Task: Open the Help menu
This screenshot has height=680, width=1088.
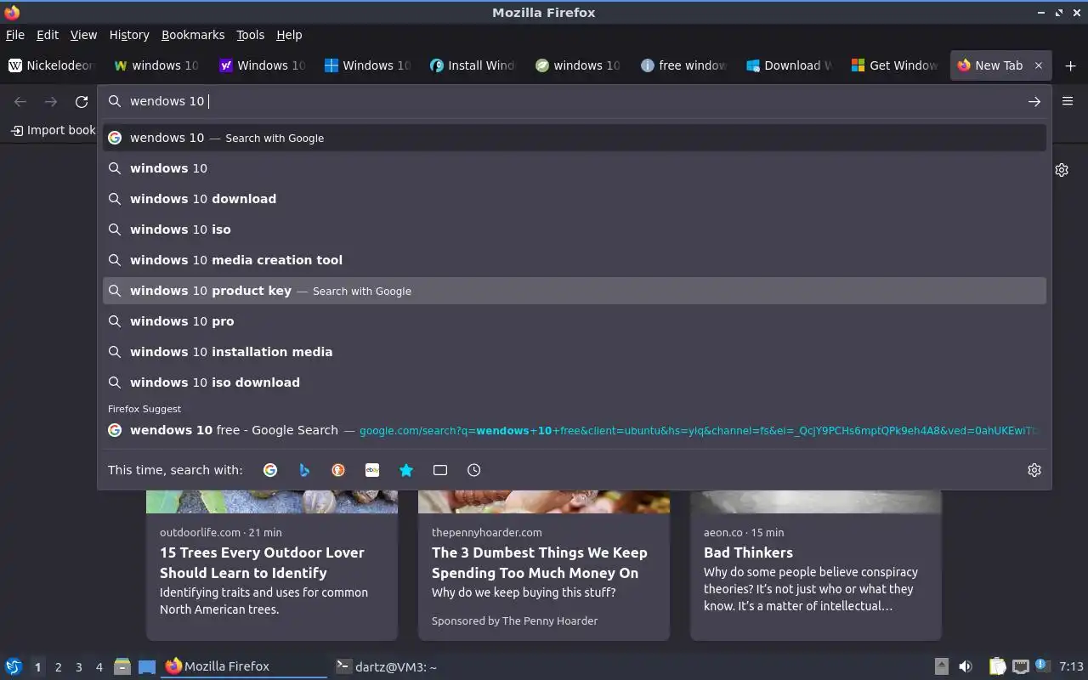Action: pos(289,35)
